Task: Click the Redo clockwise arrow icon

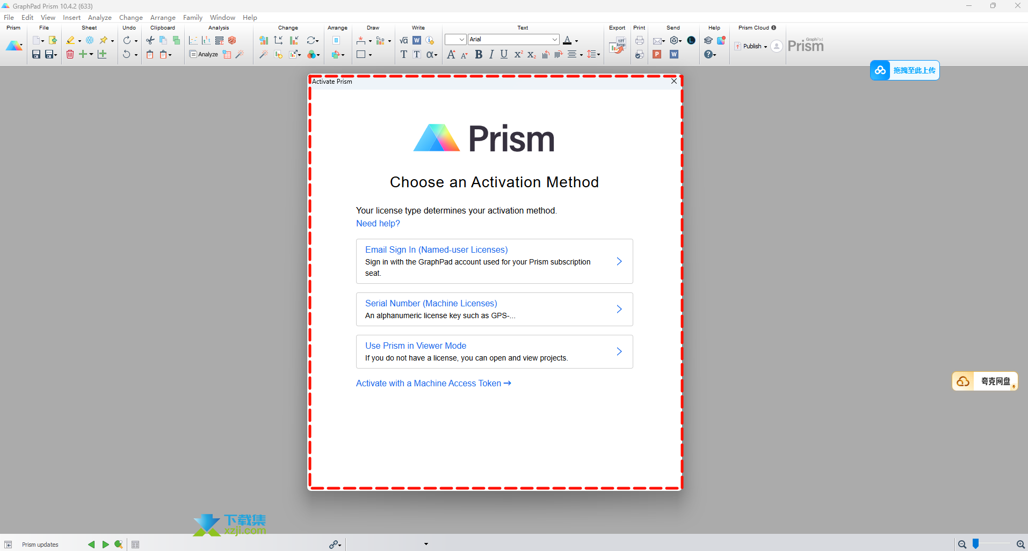Action: click(127, 40)
